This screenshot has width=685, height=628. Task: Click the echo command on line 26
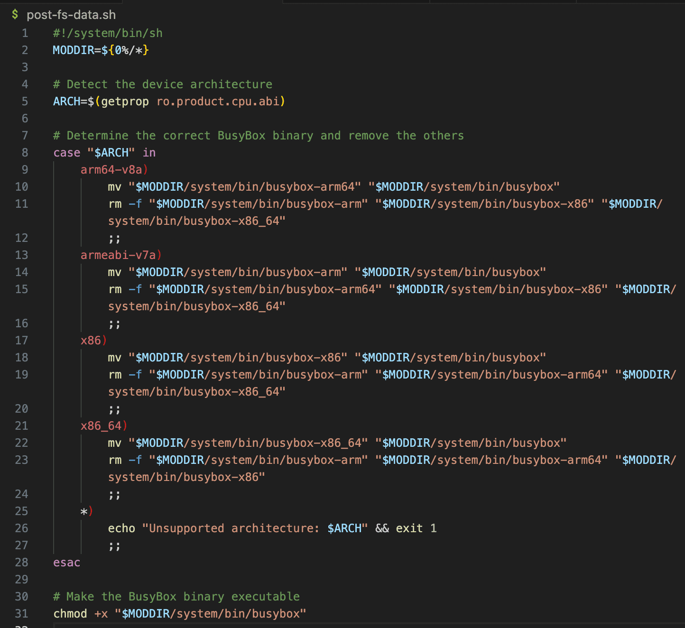click(x=121, y=528)
